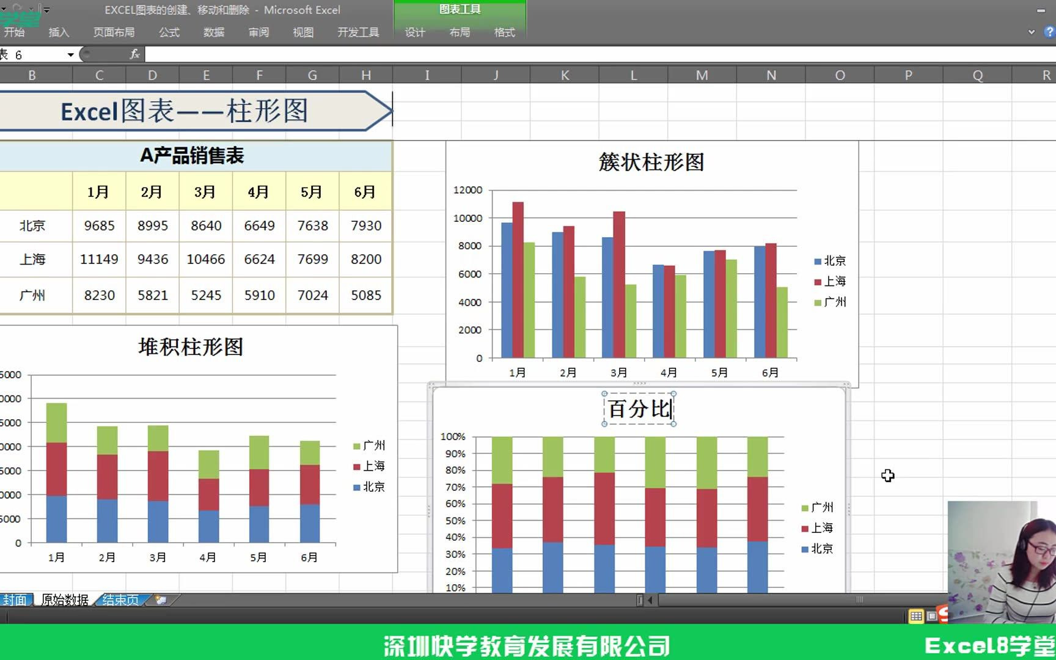The image size is (1056, 660).
Task: Select the 格式 tab under Chart Tools
Action: (x=504, y=33)
